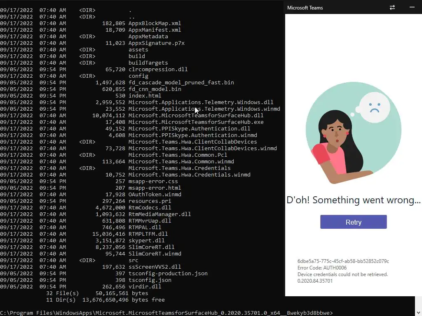Click the assets directory entry
This screenshot has height=316, width=422.
(x=138, y=50)
